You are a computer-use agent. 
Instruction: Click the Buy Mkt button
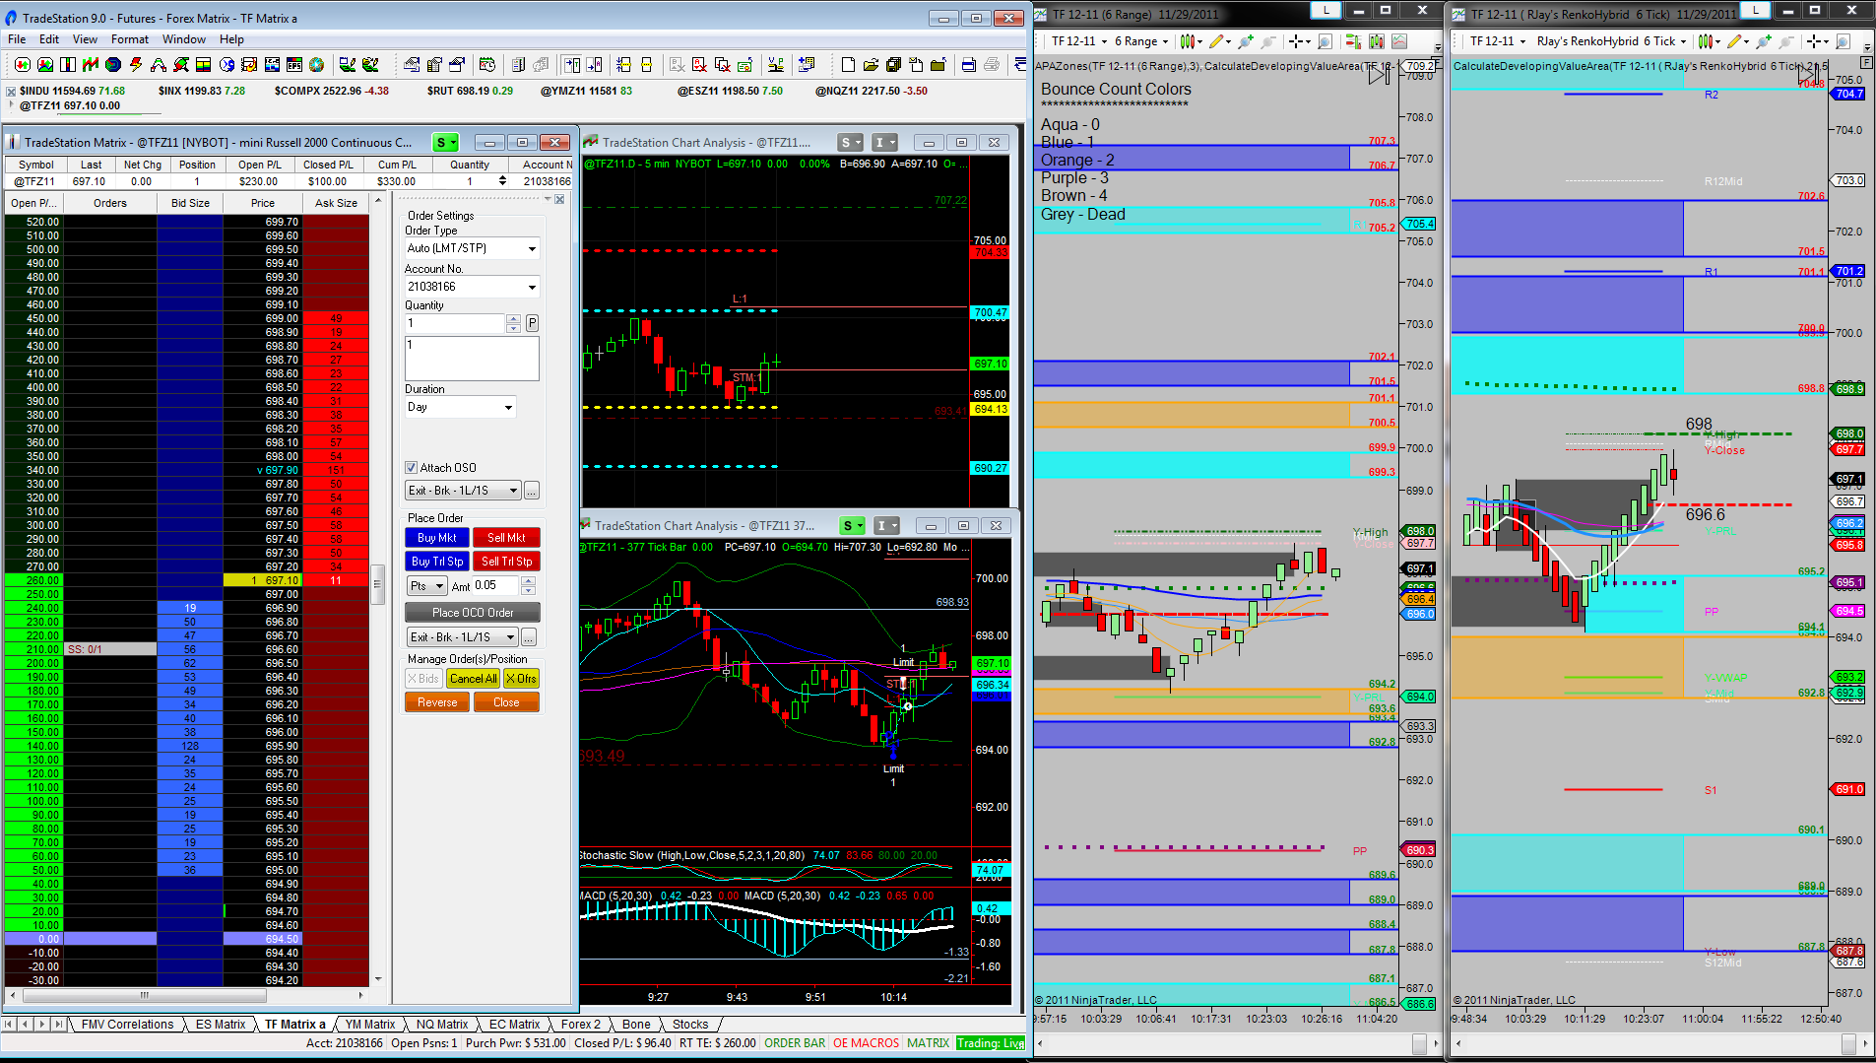point(437,538)
